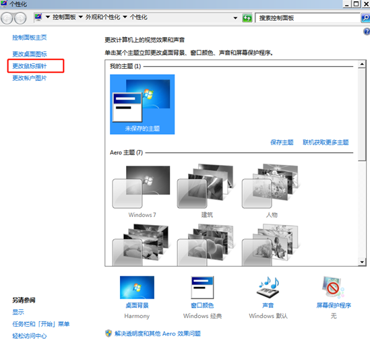Click the control panel icon in address bar

(x=38, y=17)
